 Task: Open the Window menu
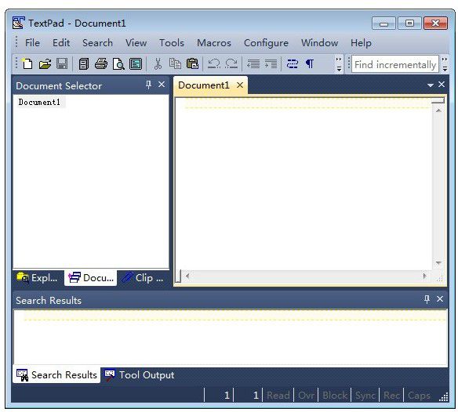(x=319, y=43)
